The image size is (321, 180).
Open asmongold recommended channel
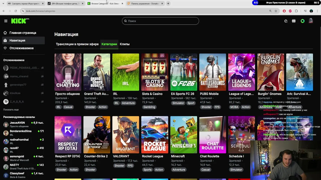24,158
